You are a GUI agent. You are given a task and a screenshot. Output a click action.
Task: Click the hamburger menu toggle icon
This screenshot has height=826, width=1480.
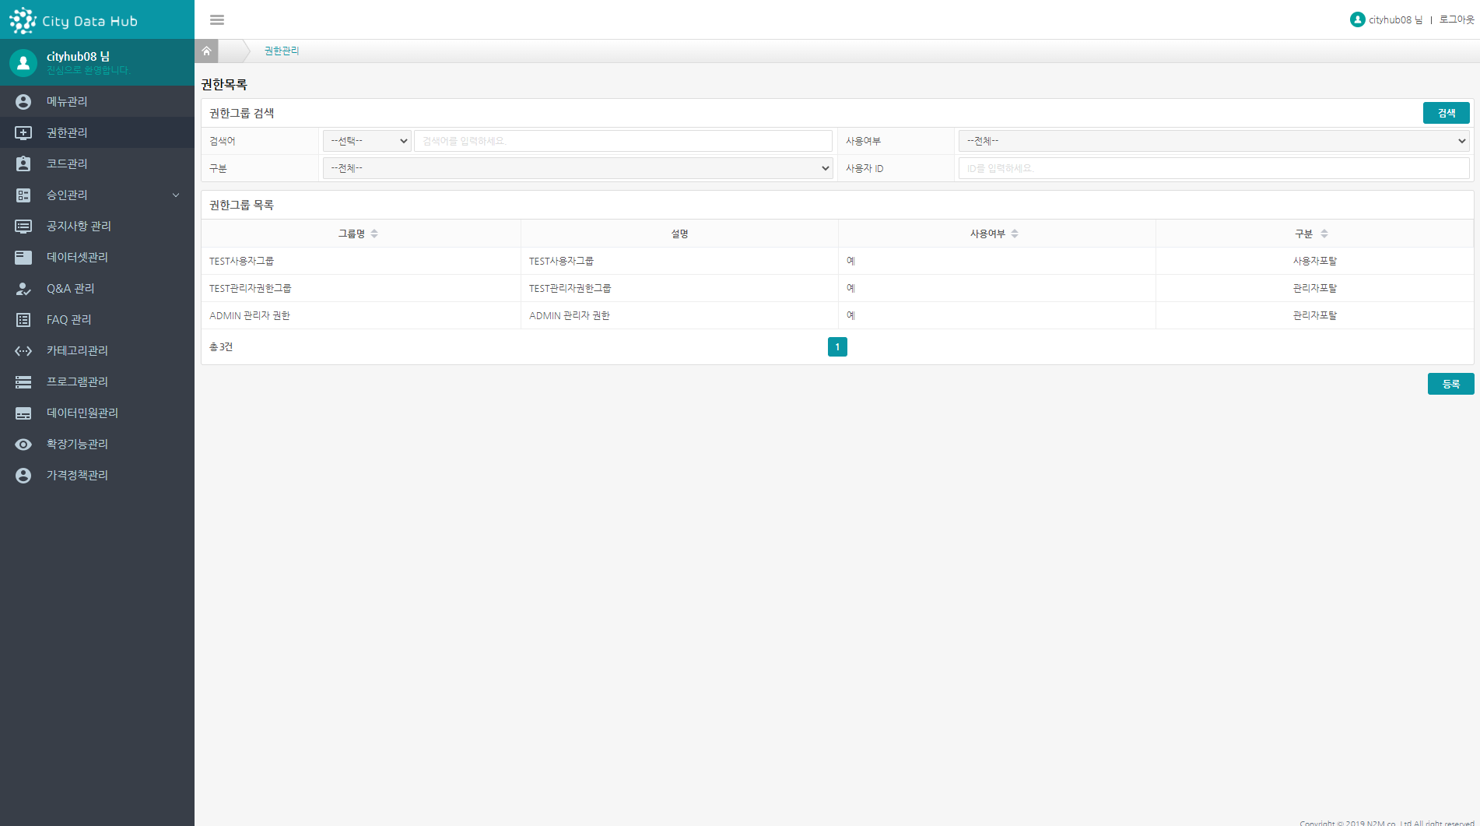pyautogui.click(x=217, y=19)
